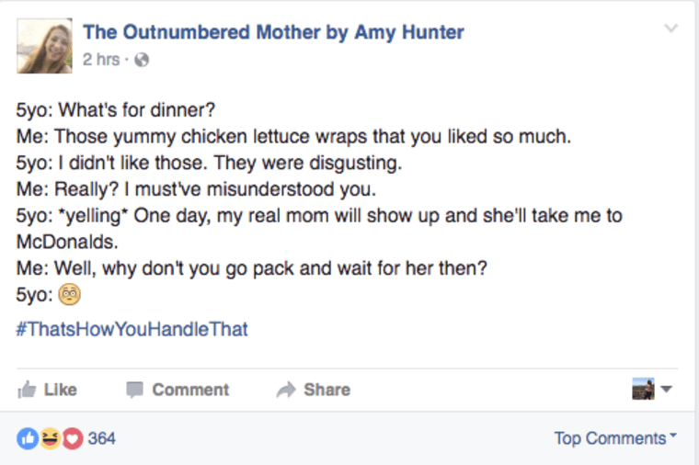Open the arrow beside the small profile picture

[x=667, y=389]
